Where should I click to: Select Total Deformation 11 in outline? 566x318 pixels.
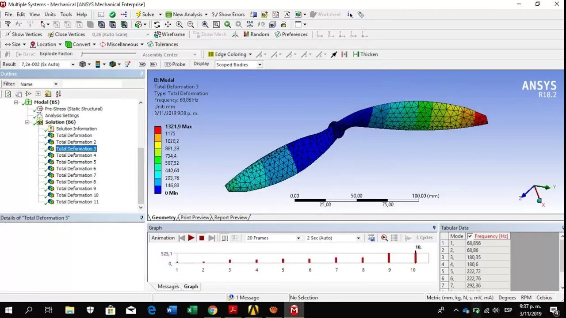coord(77,202)
